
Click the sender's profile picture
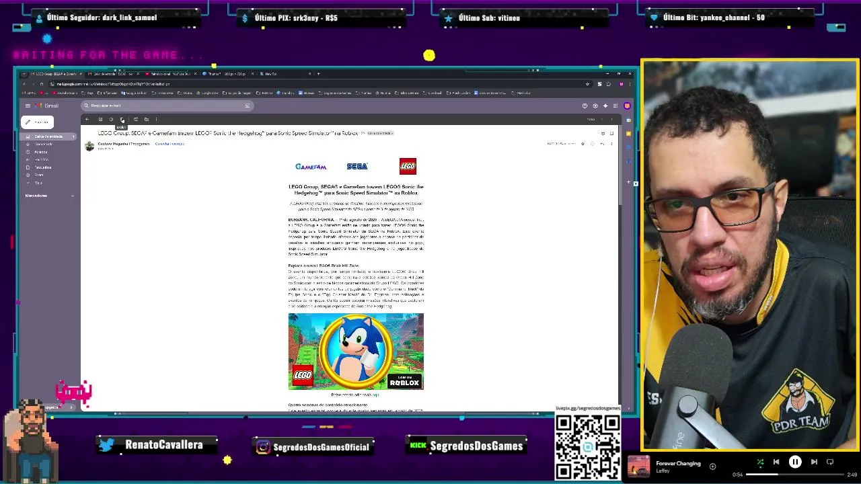tap(89, 146)
